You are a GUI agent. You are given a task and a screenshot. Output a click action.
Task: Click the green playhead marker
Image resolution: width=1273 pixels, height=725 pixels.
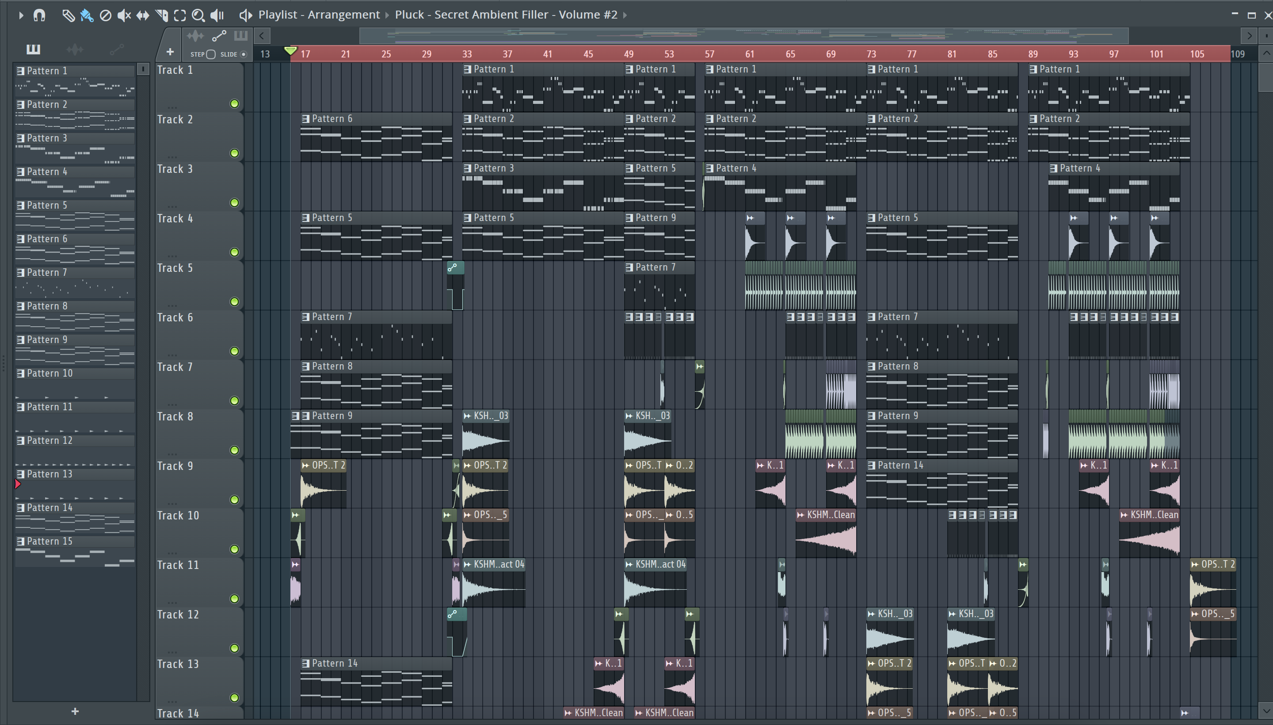pyautogui.click(x=290, y=50)
